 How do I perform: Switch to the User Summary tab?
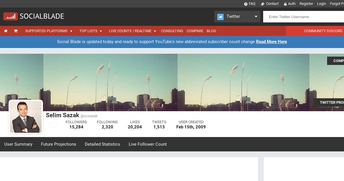tap(18, 144)
